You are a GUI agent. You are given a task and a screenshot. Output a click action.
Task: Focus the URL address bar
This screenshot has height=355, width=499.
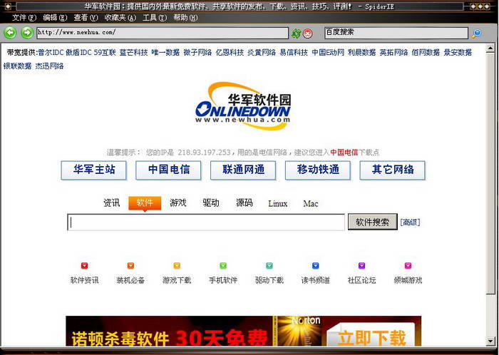[163, 33]
